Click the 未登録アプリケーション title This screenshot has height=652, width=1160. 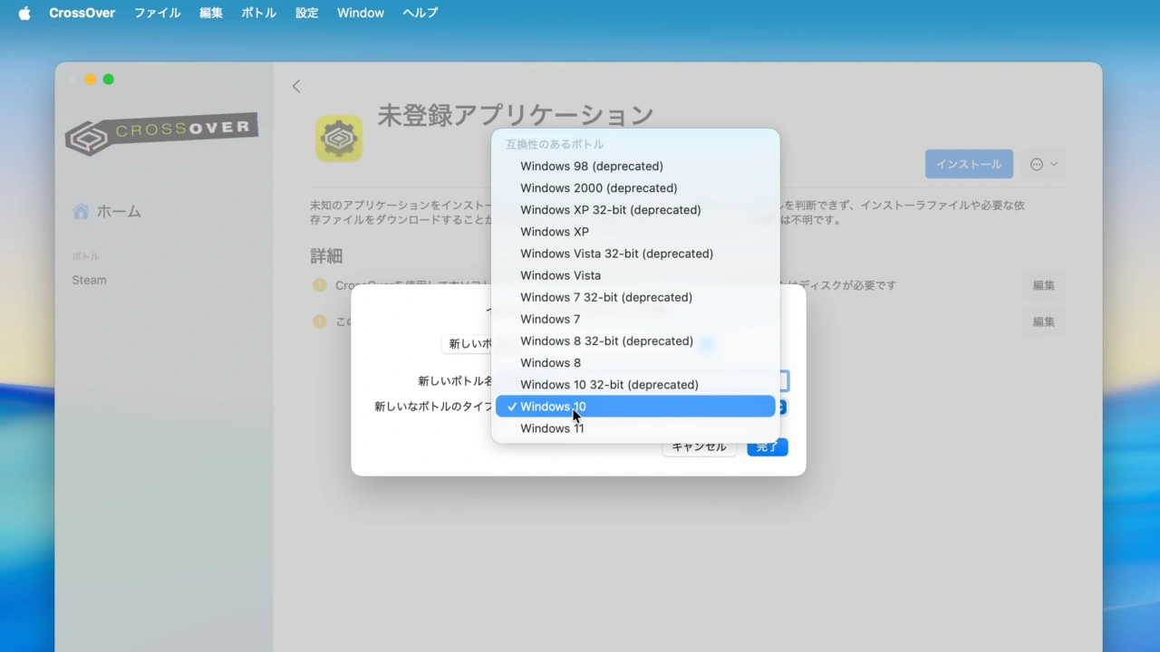click(516, 115)
